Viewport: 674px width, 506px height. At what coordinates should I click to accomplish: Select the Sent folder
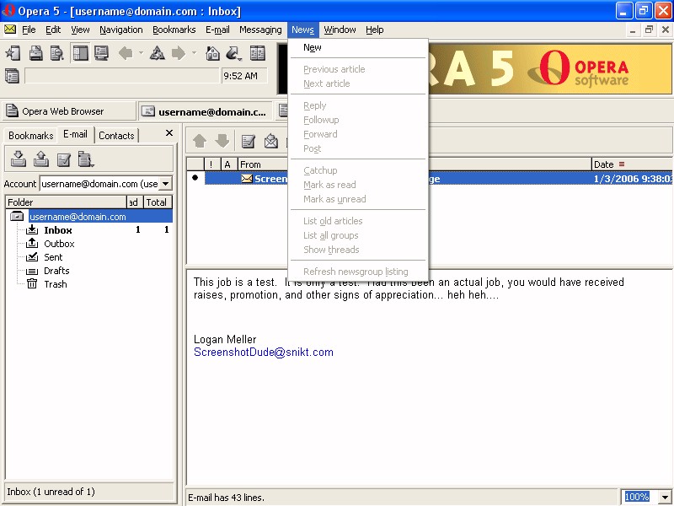pyautogui.click(x=53, y=257)
